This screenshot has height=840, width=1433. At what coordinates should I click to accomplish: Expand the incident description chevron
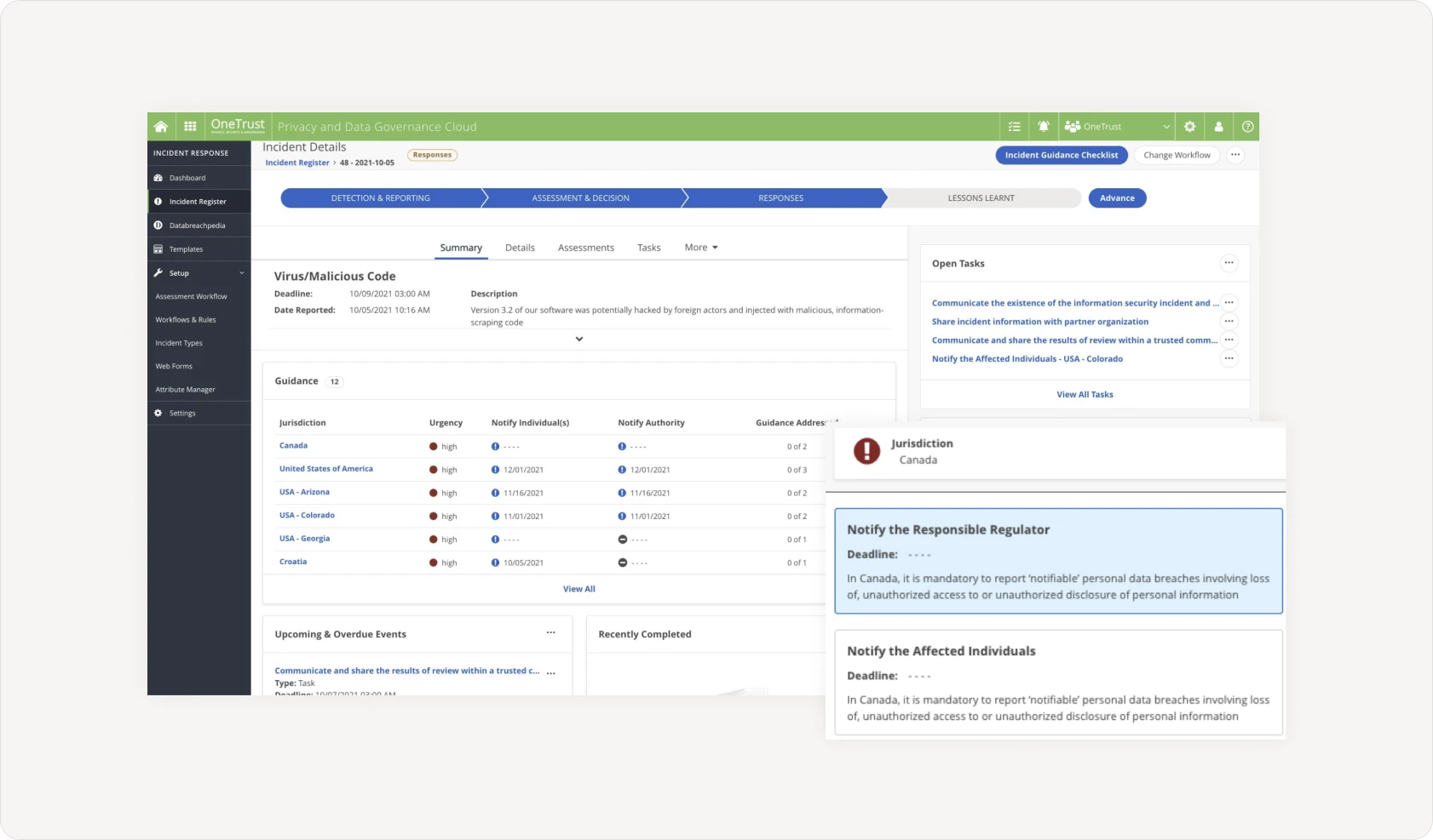coord(579,339)
